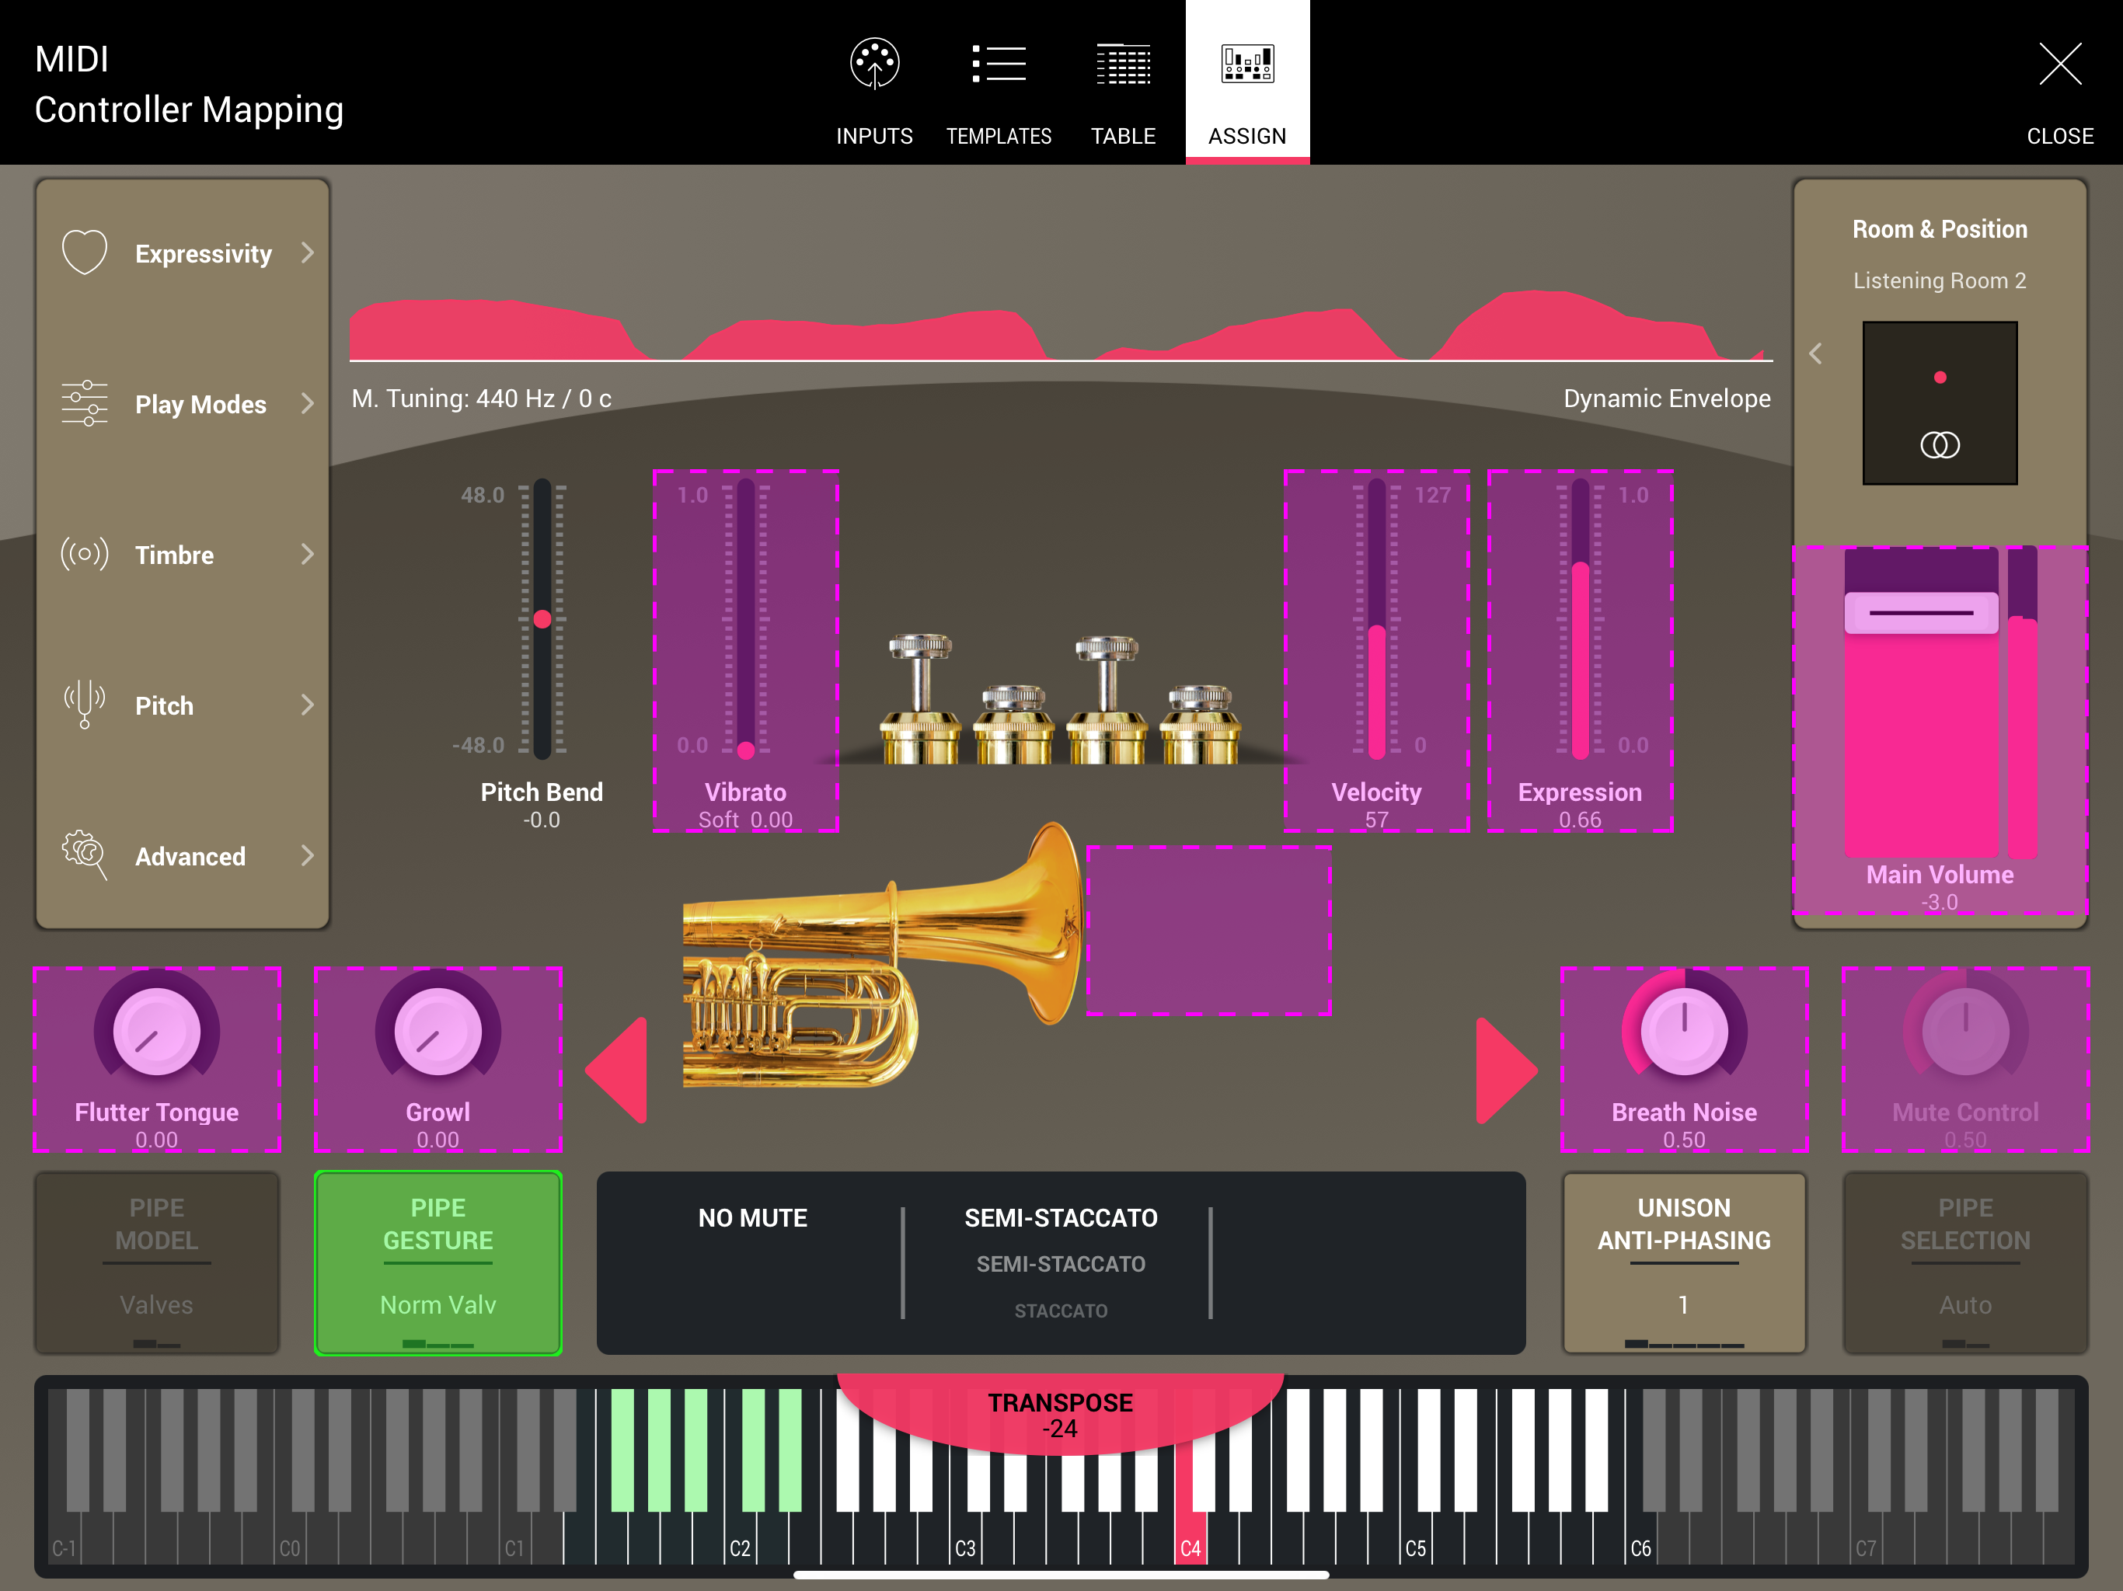The width and height of the screenshot is (2123, 1591).
Task: Click the keyboard range scrollbar
Action: coord(1061,1575)
